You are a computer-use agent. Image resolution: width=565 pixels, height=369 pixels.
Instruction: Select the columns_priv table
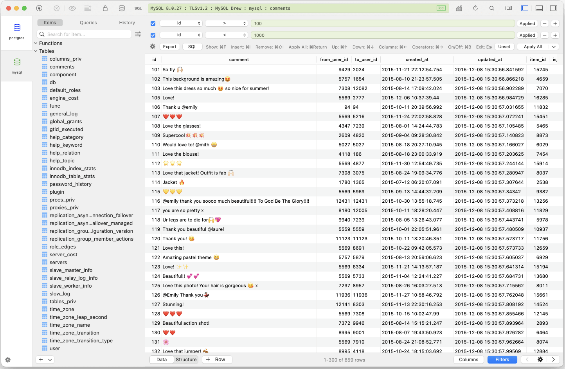coord(65,59)
